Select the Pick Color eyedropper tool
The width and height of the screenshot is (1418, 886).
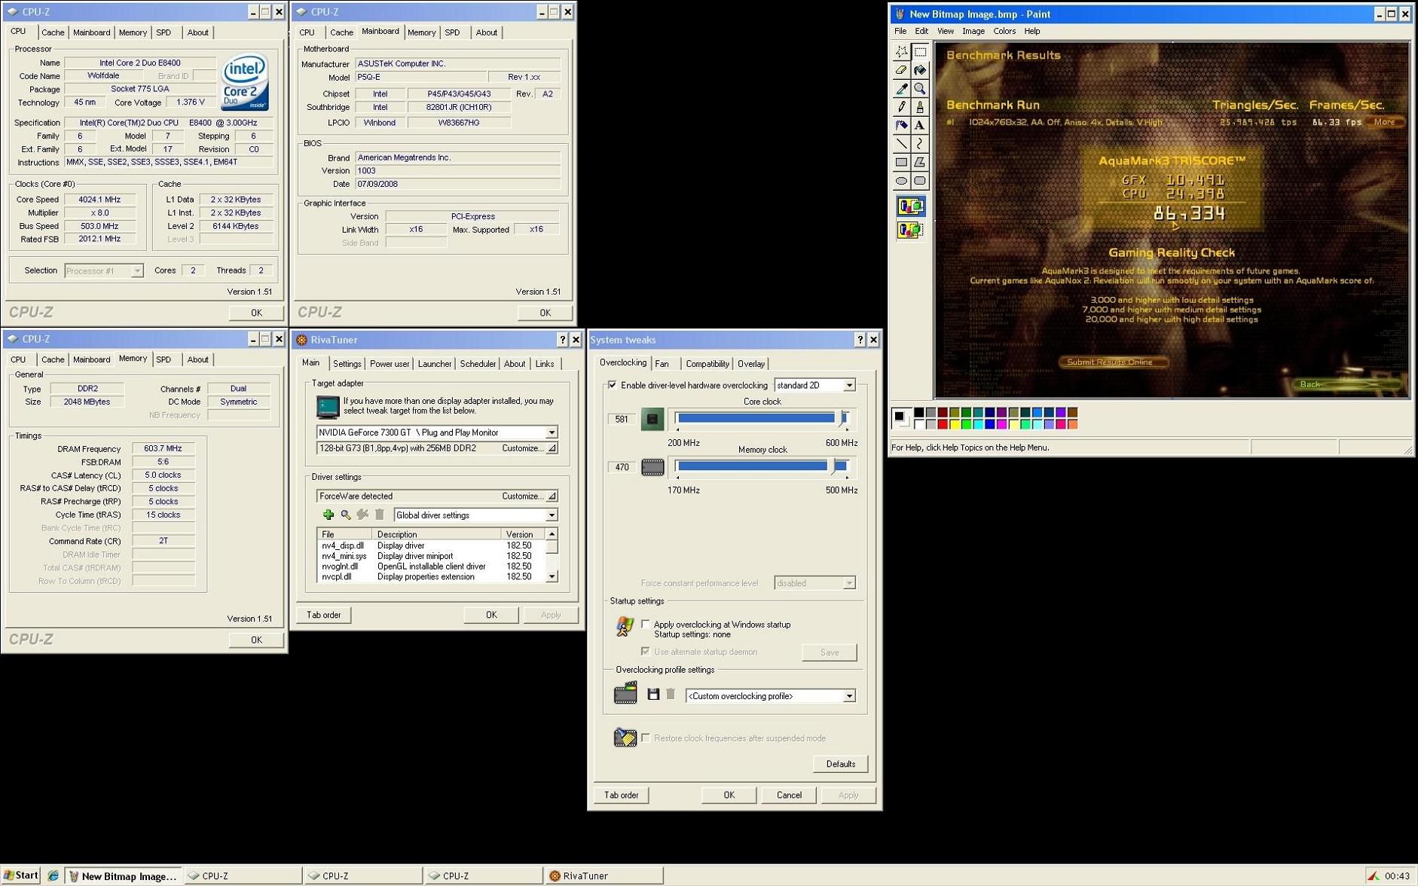point(901,88)
